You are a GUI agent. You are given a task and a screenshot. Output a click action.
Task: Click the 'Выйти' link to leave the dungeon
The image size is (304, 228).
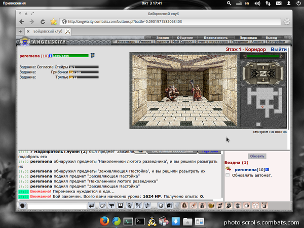[x=279, y=50]
